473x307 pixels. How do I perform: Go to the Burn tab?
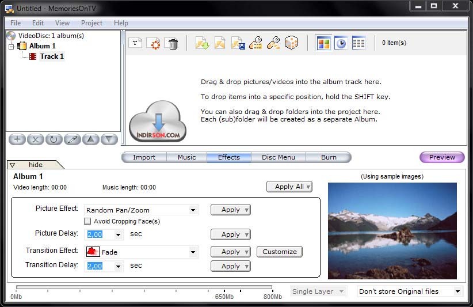pos(329,157)
